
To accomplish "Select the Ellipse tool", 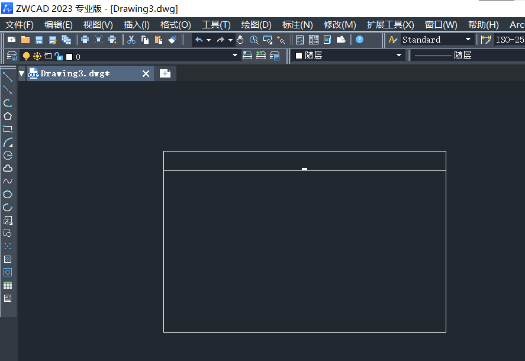I will click(8, 194).
